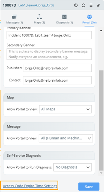Switch to the Messages (1) tab
The height and width of the screenshot is (192, 104).
14,23
